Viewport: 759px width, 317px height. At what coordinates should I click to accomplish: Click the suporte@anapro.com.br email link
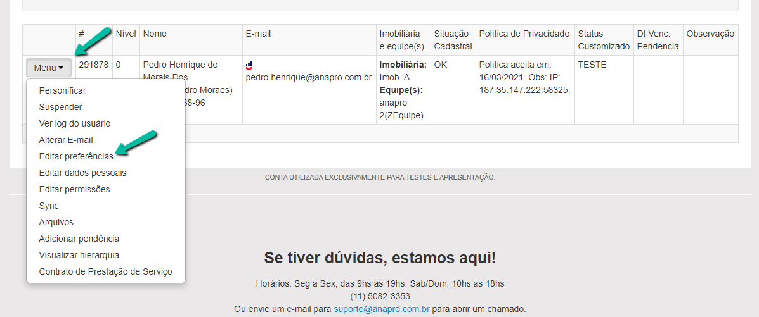point(382,309)
